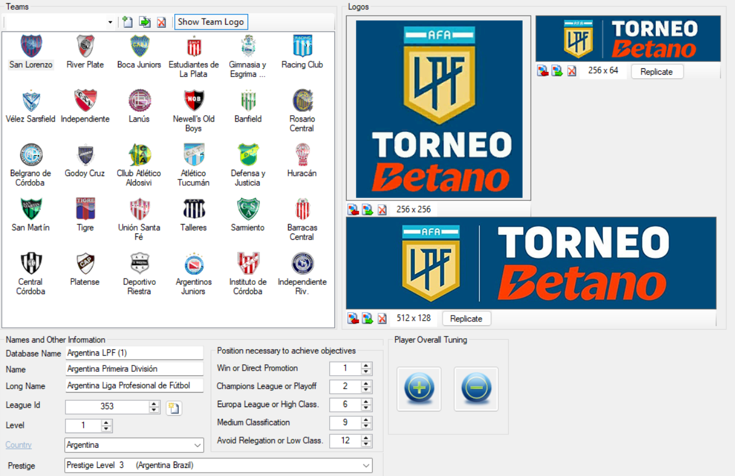Select the Estudiantes de La Plata crest
The width and height of the screenshot is (735, 476).
pos(193,46)
